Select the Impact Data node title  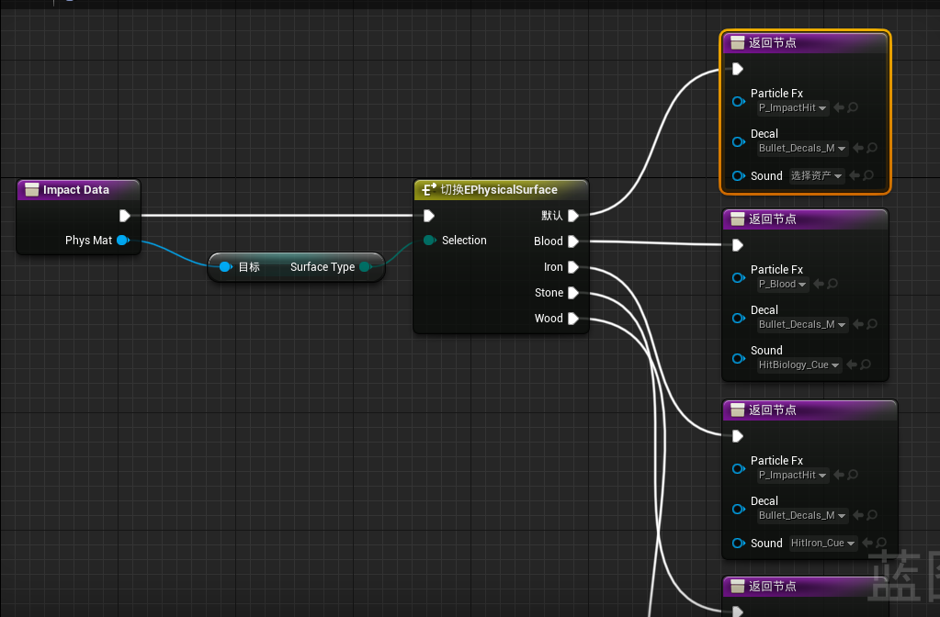coord(78,190)
